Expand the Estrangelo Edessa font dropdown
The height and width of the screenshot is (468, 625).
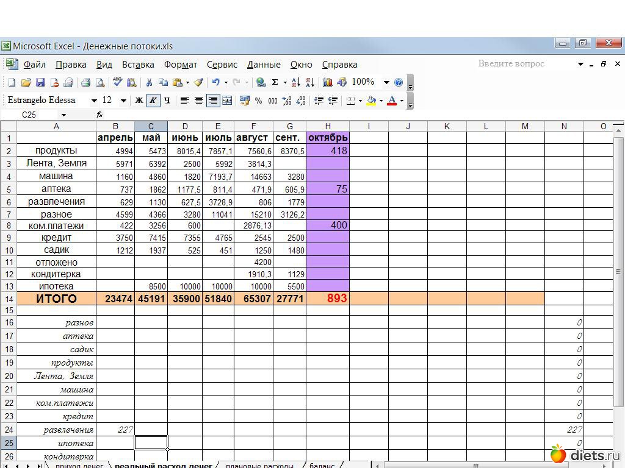point(94,101)
